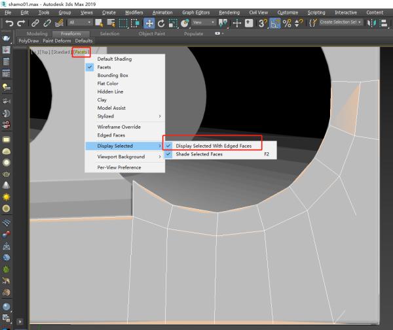Click the ribbon minimize toggle button
The height and width of the screenshot is (330, 393).
pos(219,33)
